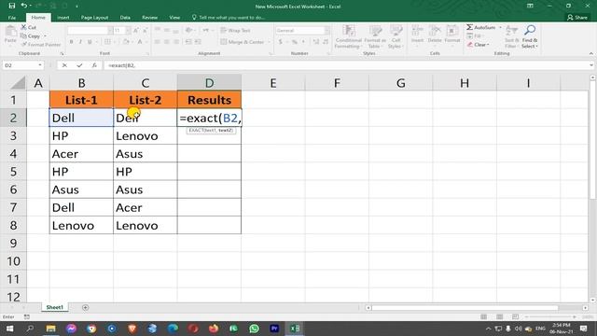The width and height of the screenshot is (597, 336).
Task: Open Conditional Formatting menu
Action: coord(348,36)
